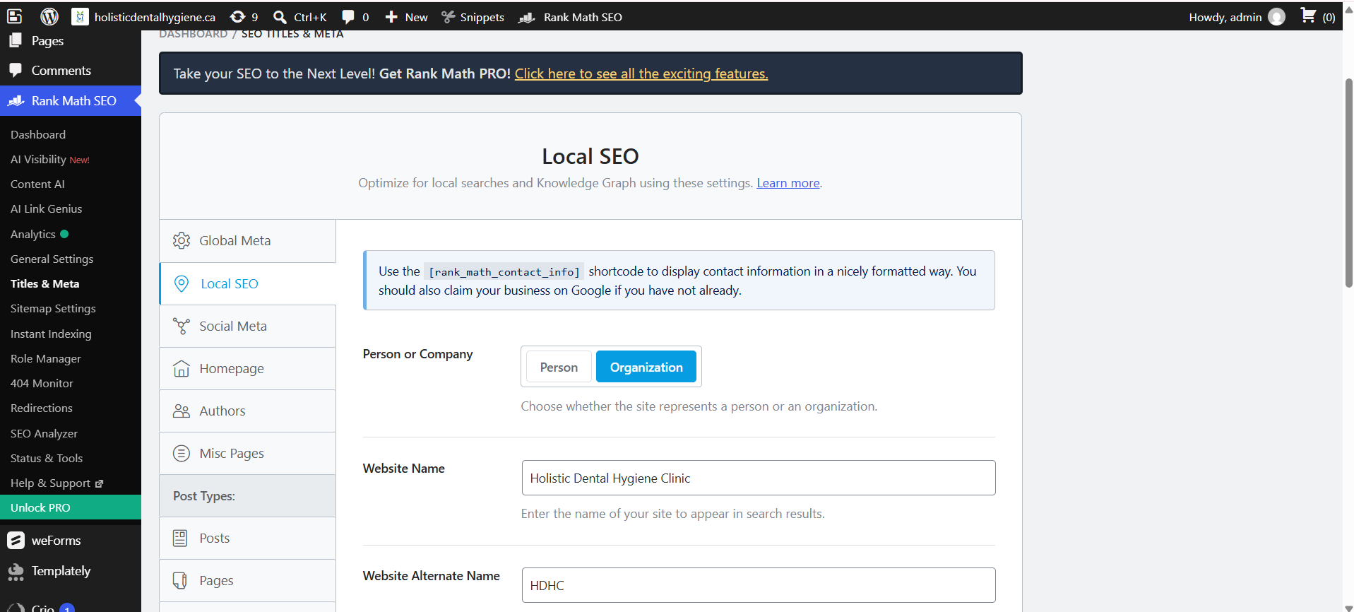The width and height of the screenshot is (1354, 612).
Task: Open Titles & Meta submenu item
Action: pyautogui.click(x=44, y=283)
